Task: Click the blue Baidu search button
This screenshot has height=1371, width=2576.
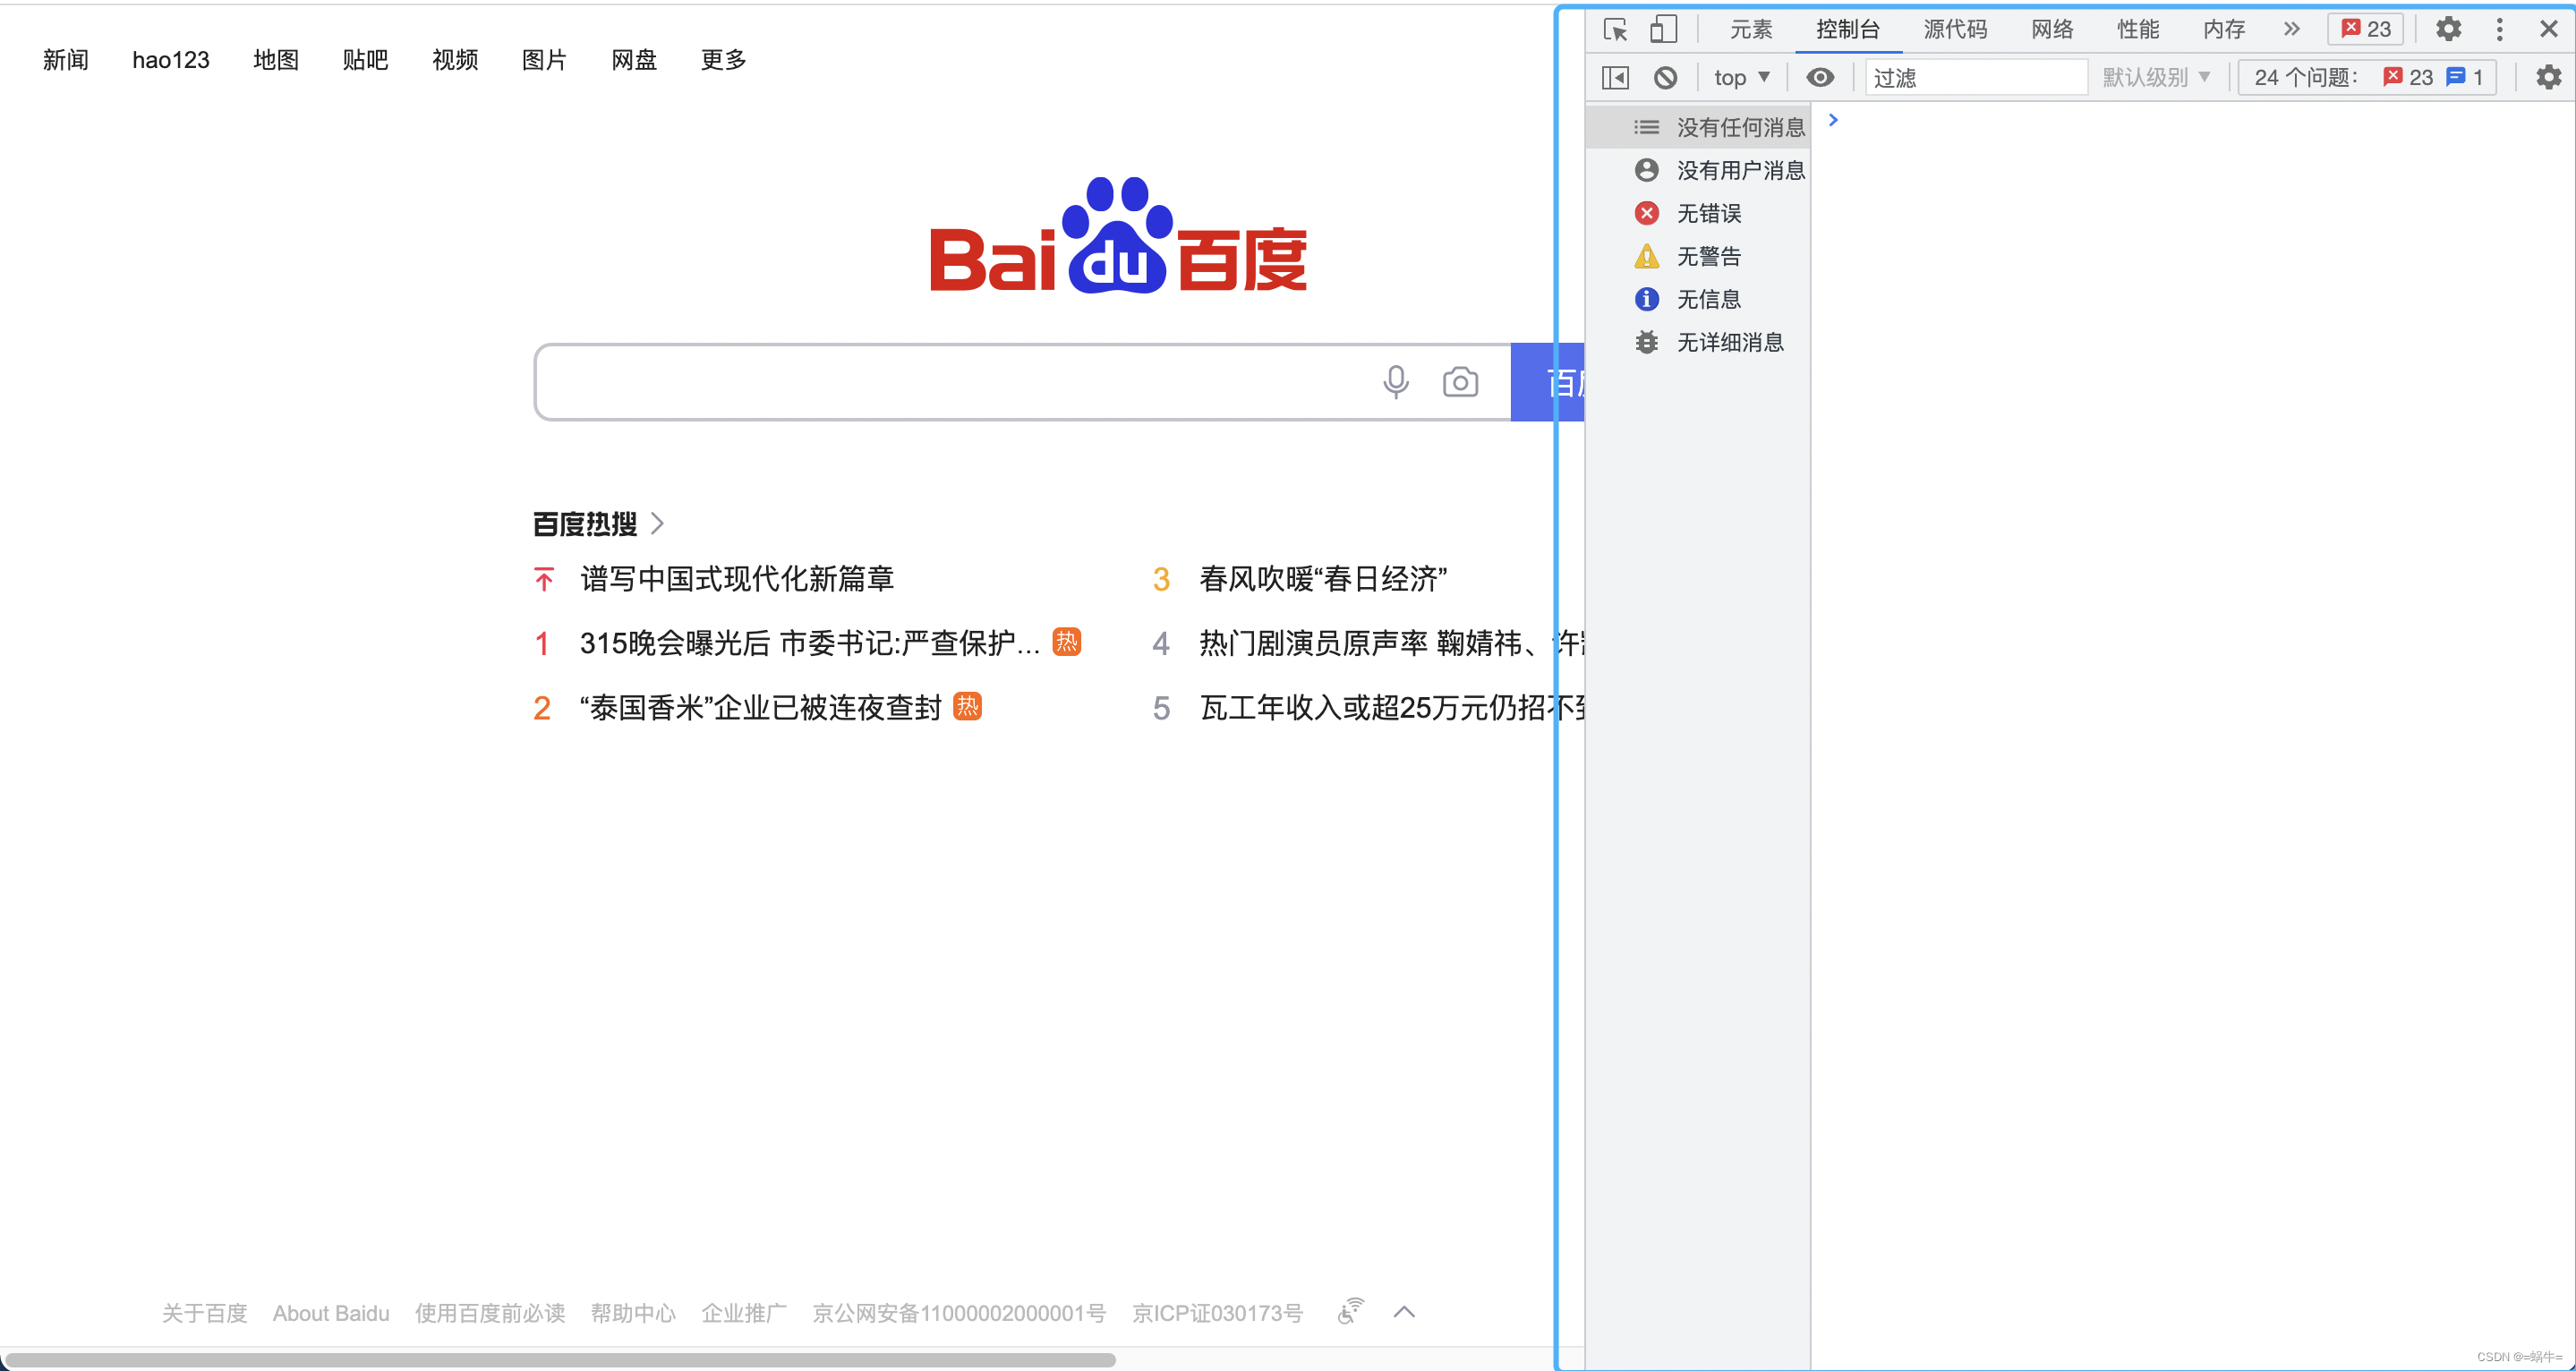Action: point(1547,382)
